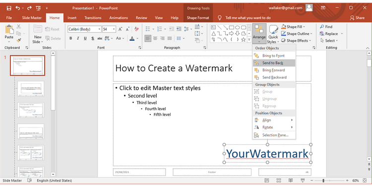This screenshot has height=186, width=372.
Task: Click Fit slide to window icon
Action: click(365, 181)
